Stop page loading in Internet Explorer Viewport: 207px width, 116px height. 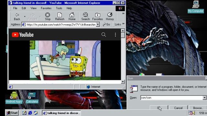[x=48, y=16]
